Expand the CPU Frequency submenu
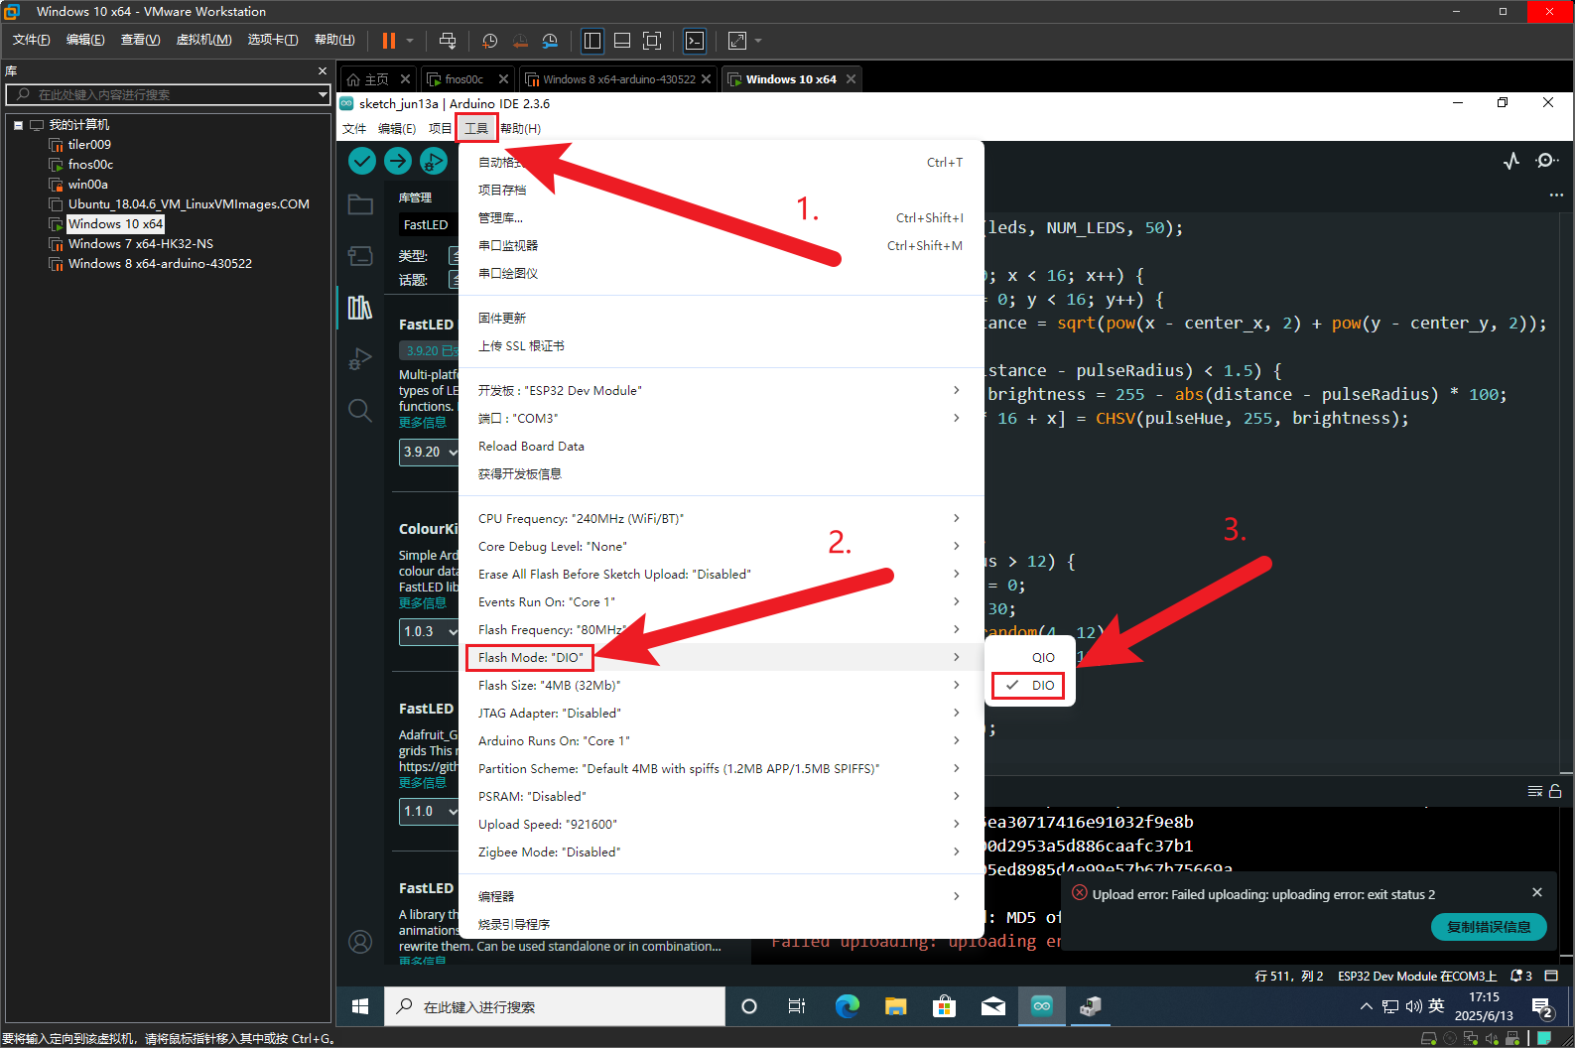The height and width of the screenshot is (1048, 1575). 722,518
